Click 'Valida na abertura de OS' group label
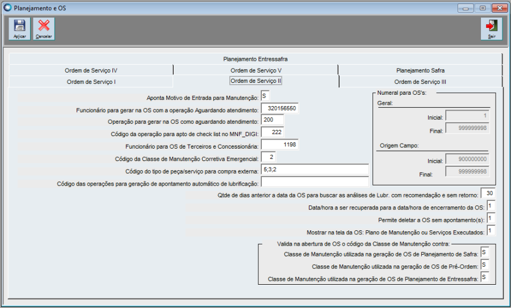The height and width of the screenshot is (308, 511). click(363, 244)
